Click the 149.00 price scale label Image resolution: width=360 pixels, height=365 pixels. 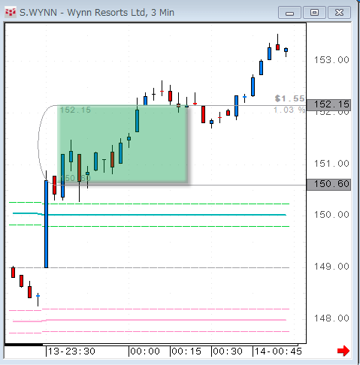(x=331, y=267)
